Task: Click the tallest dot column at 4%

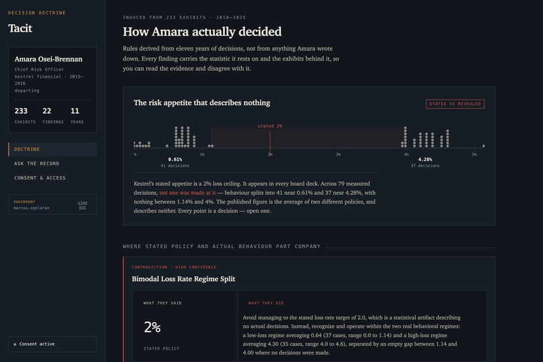Action: (405, 137)
